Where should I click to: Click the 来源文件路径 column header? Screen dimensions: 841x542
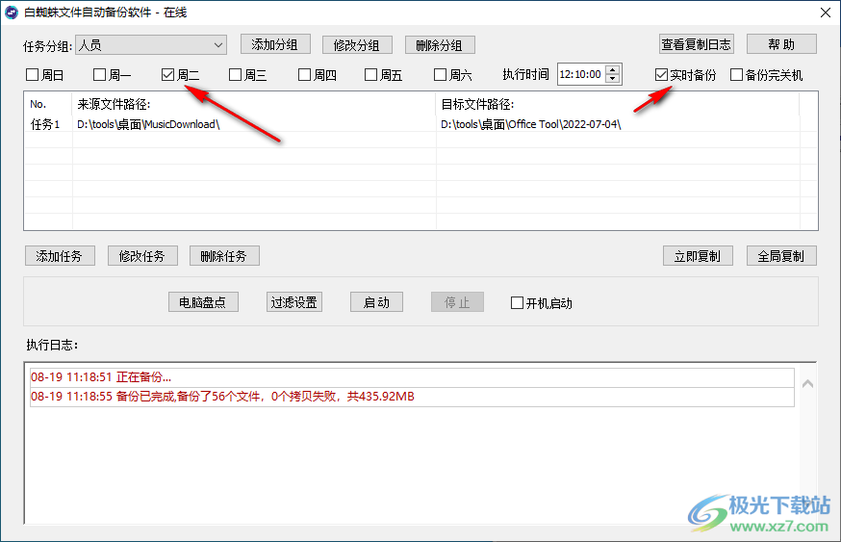(254, 104)
